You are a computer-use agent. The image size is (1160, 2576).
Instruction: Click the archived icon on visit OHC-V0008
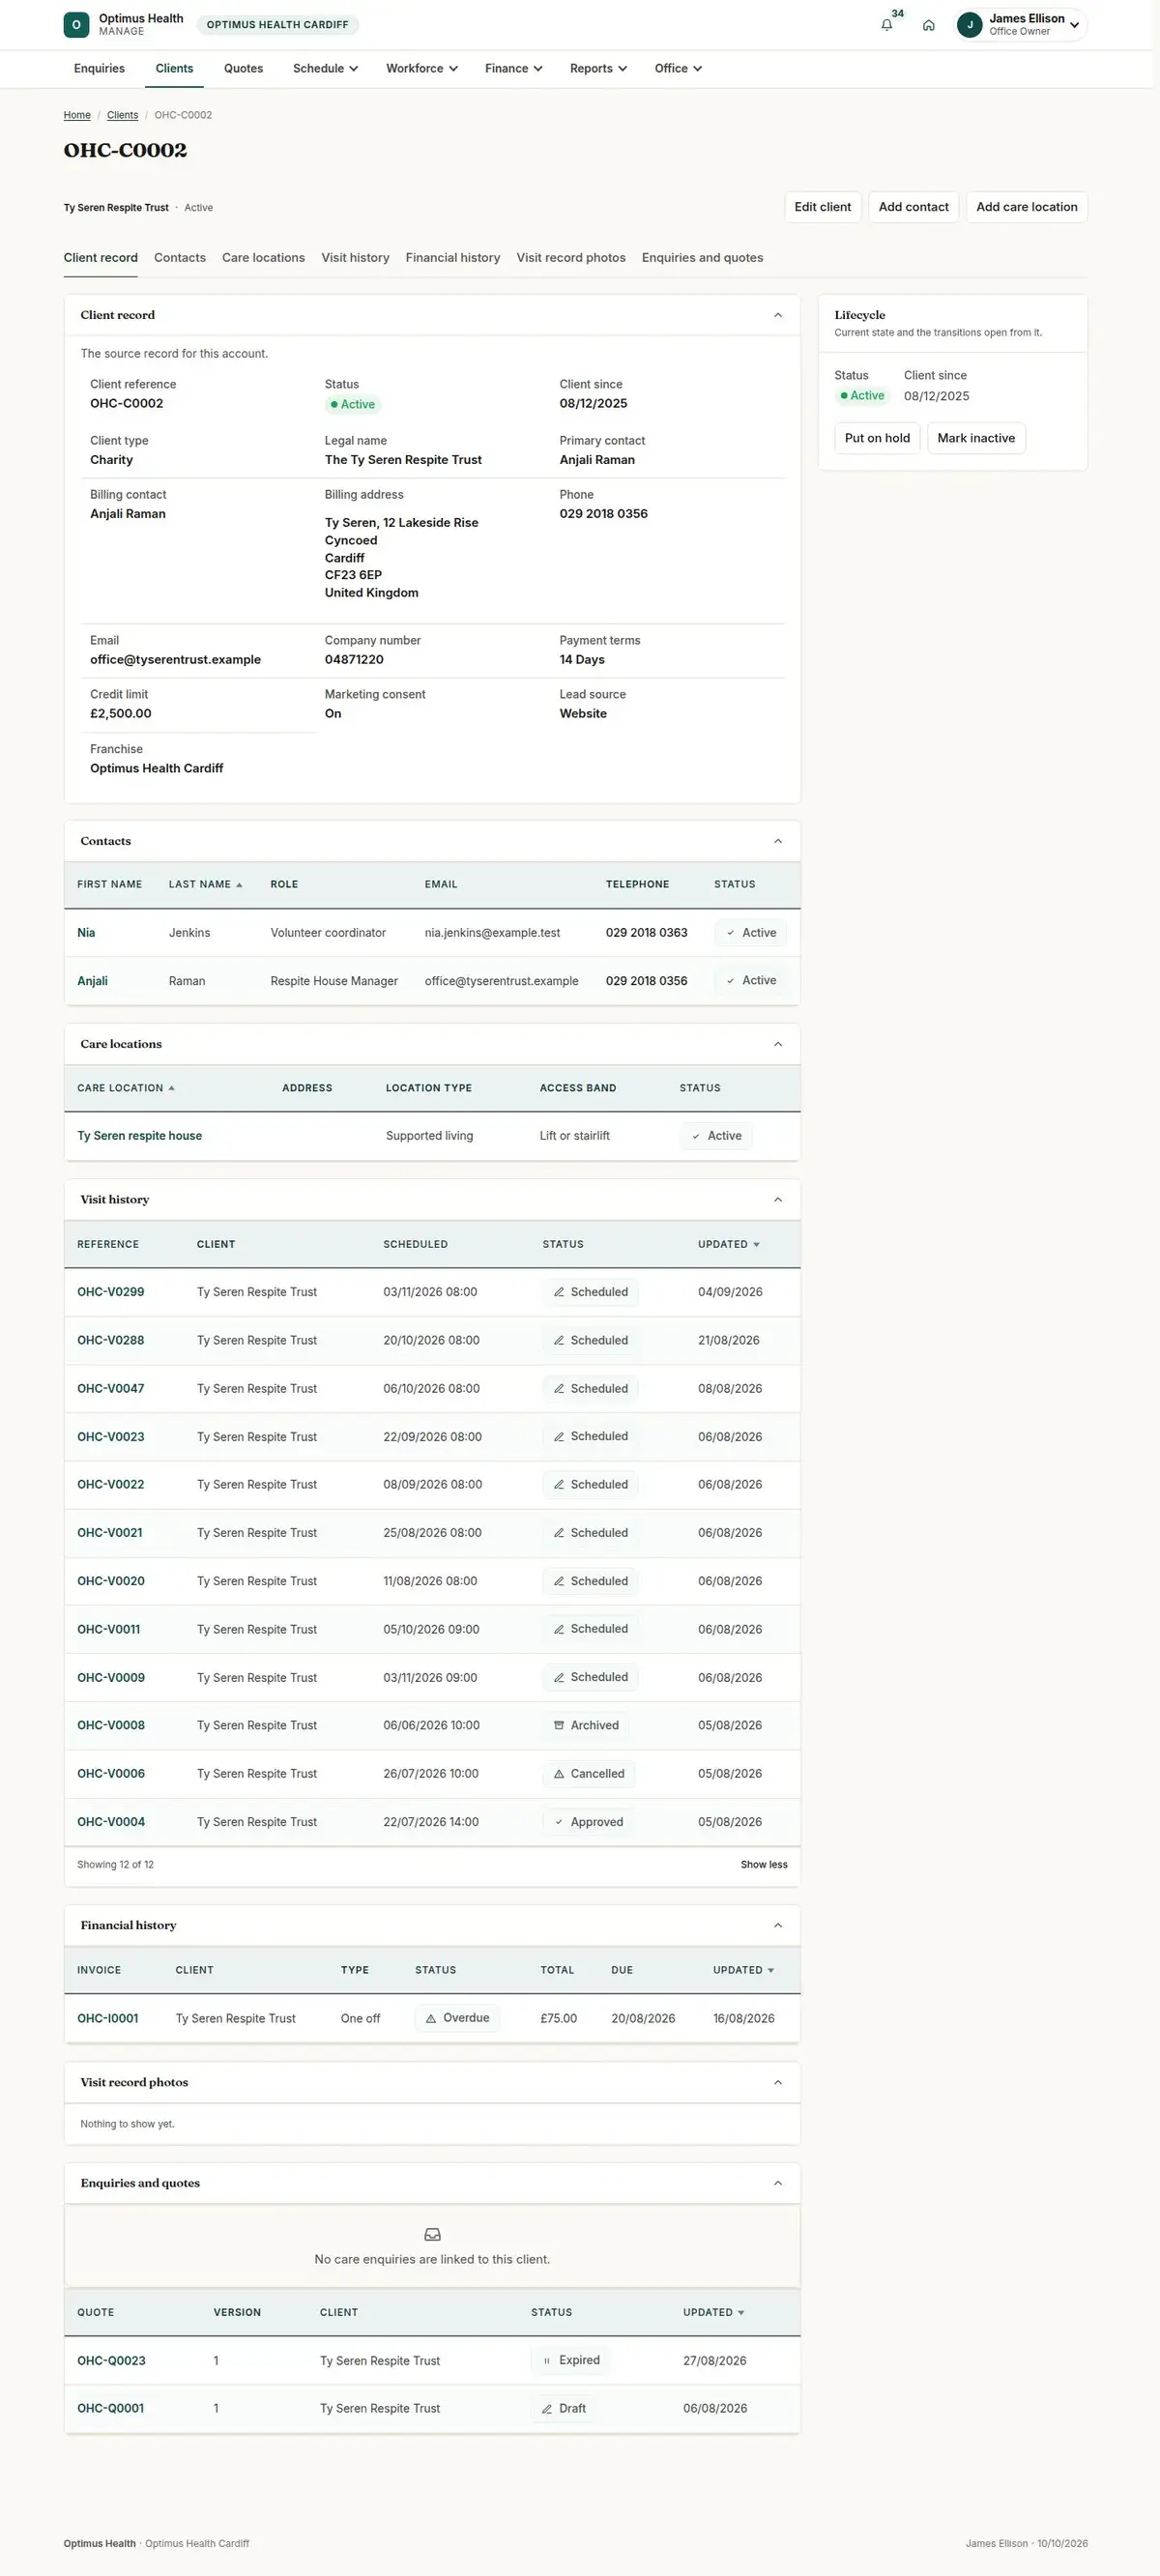pyautogui.click(x=559, y=1725)
